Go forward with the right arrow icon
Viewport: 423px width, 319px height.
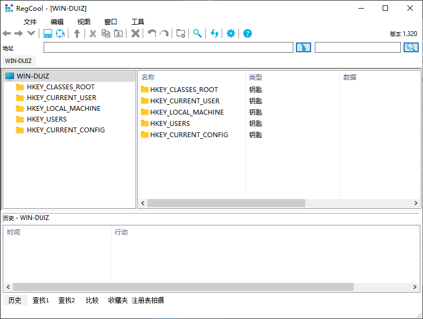point(19,33)
